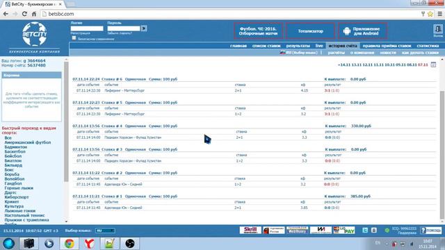This screenshot has height=250, width=445.
Task: Select date 14.11 in date list
Action: tap(344, 65)
